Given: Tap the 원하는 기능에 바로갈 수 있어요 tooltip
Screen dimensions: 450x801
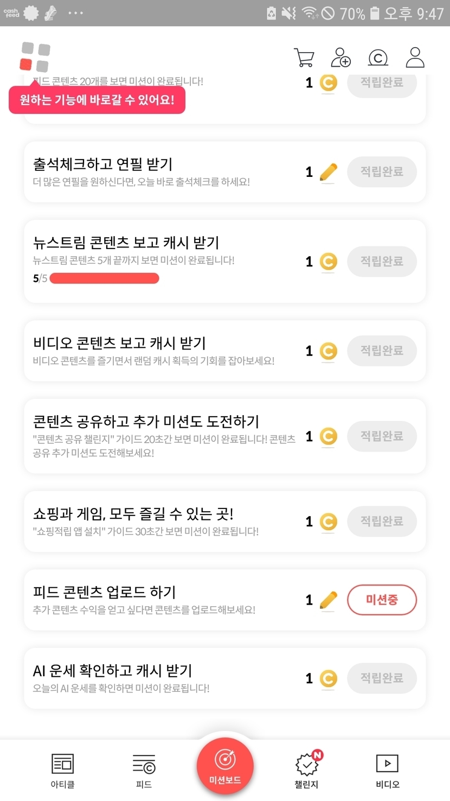Looking at the screenshot, I should tap(97, 100).
